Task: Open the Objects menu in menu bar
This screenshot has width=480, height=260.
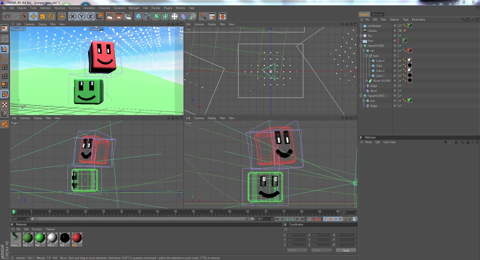Action: click(x=22, y=8)
